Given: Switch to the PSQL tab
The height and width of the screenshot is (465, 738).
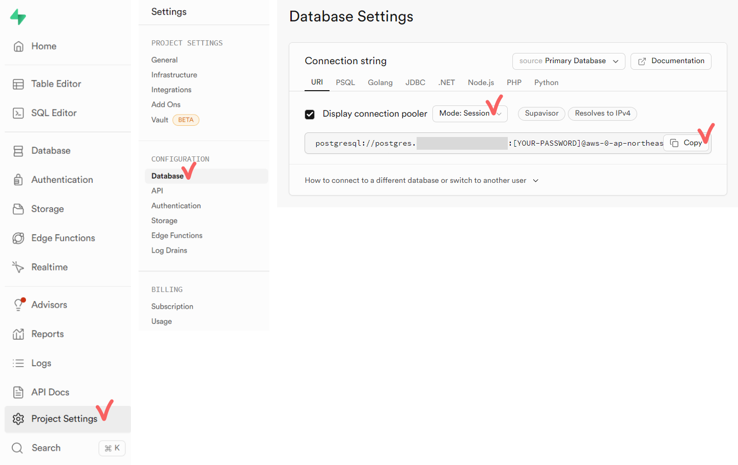Looking at the screenshot, I should coord(345,83).
